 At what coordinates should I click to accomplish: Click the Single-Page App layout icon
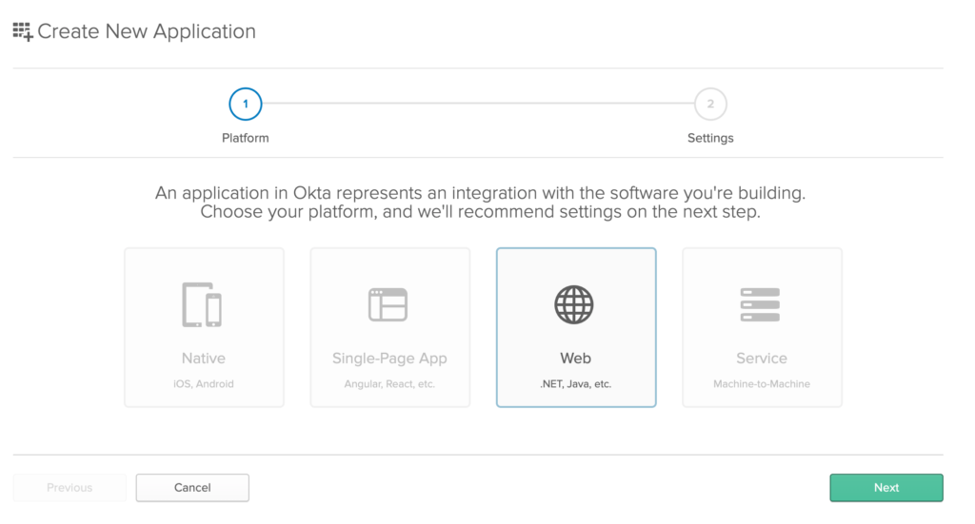388,305
